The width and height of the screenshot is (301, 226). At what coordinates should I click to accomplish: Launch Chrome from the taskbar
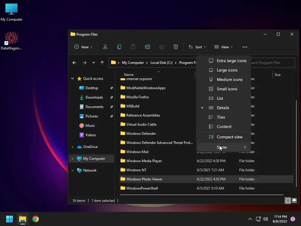(x=36, y=219)
